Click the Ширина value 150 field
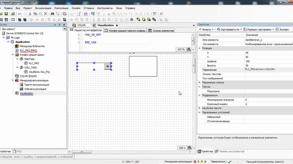Viewport: 293px width, 164px height. (x=269, y=61)
